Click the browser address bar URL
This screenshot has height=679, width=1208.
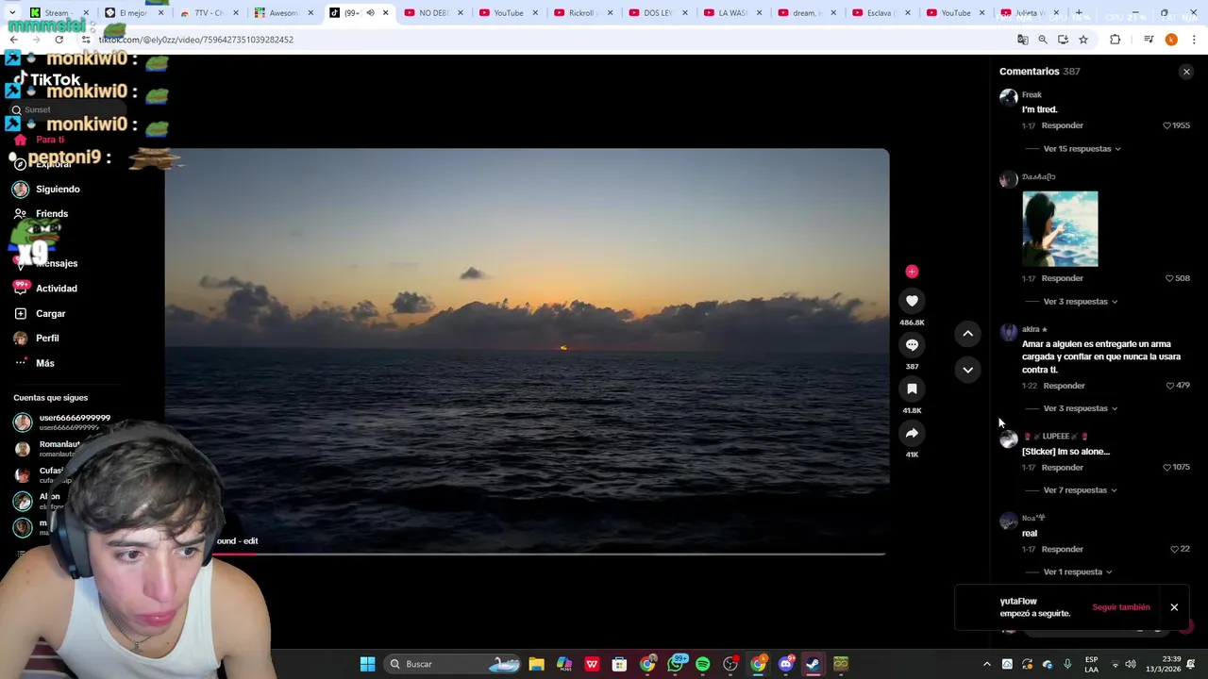[x=196, y=40]
